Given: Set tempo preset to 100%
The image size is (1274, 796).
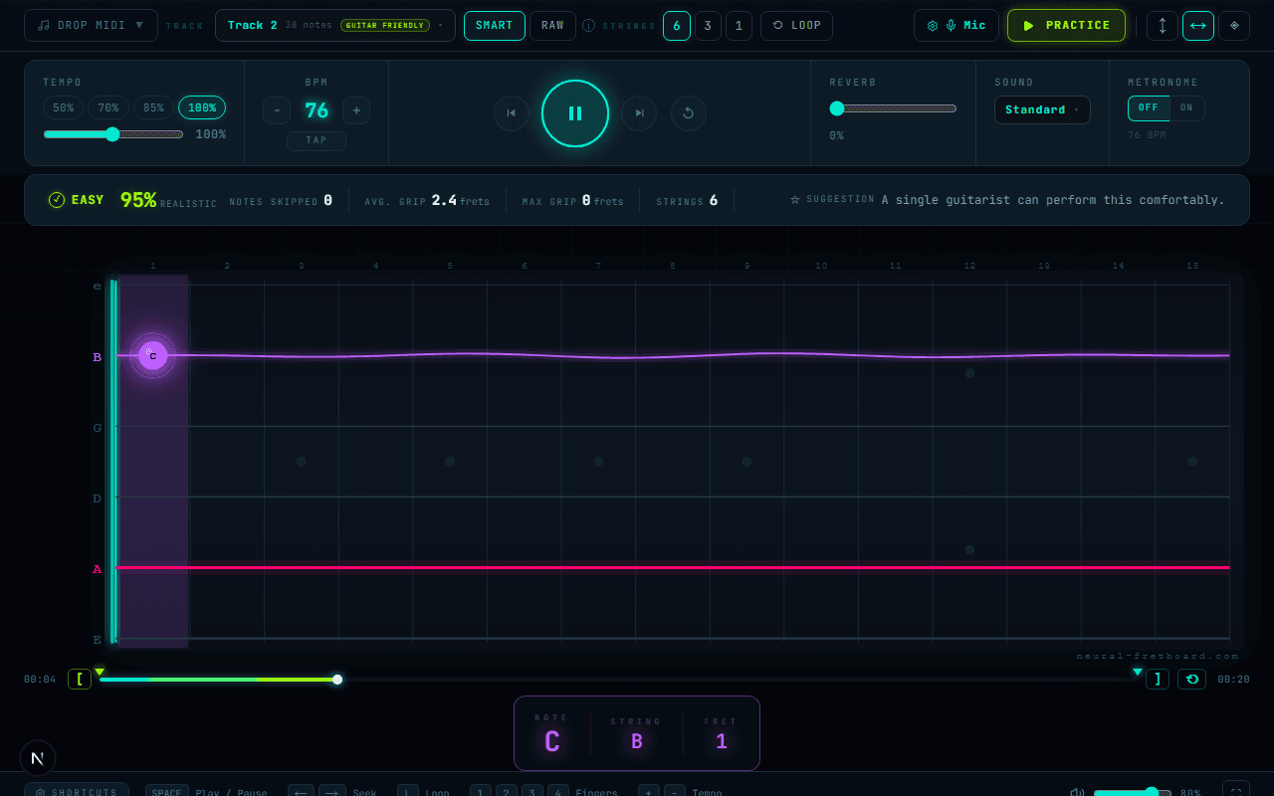Looking at the screenshot, I should tap(202, 107).
